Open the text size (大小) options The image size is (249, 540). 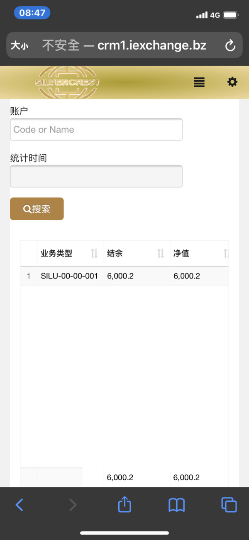point(19,45)
